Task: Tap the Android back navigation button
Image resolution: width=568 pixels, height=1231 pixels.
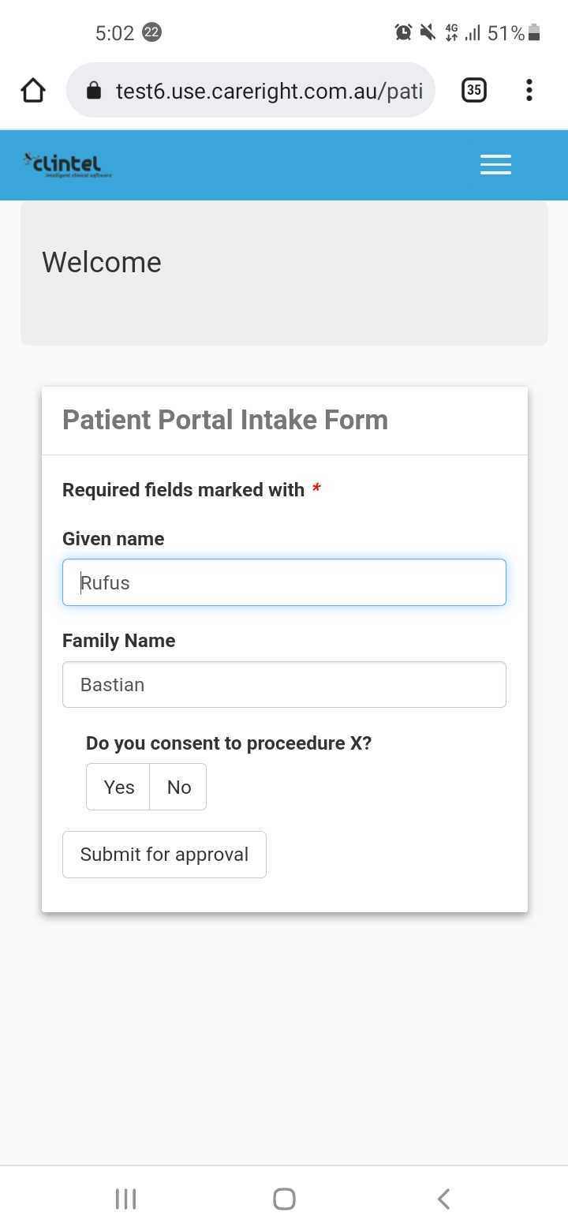Action: pyautogui.click(x=443, y=1199)
